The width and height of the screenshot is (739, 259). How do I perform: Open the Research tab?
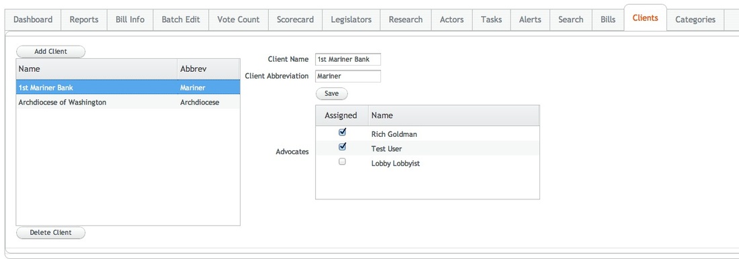click(x=406, y=19)
